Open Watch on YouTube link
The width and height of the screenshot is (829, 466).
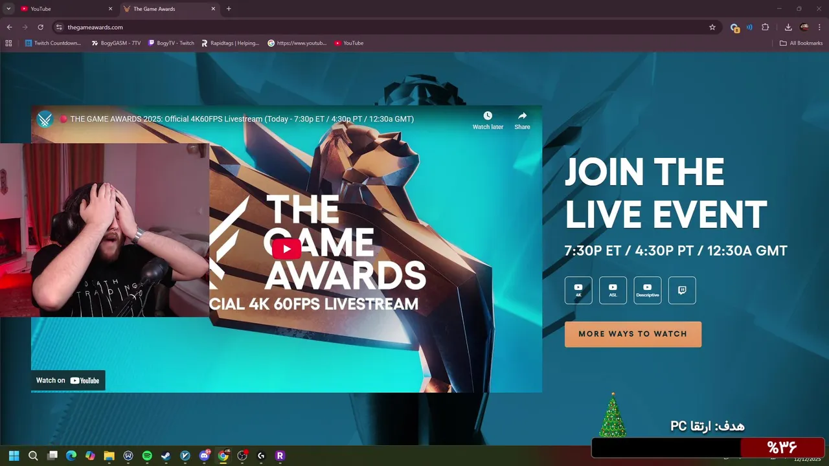tap(68, 381)
